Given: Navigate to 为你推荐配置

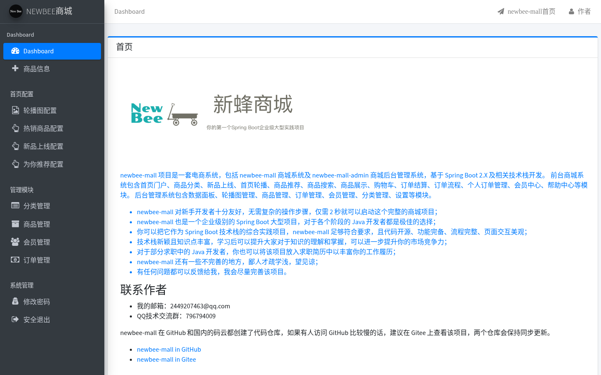Looking at the screenshot, I should pyautogui.click(x=52, y=164).
